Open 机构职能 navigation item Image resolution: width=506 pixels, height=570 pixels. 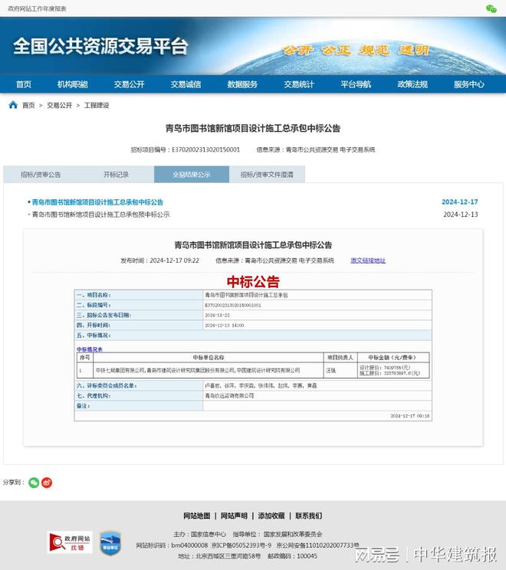(x=72, y=84)
